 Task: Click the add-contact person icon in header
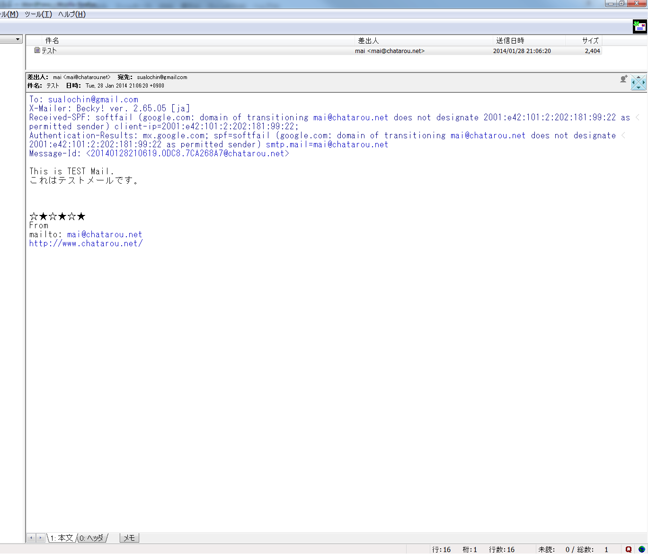click(624, 79)
